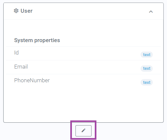This screenshot has height=140, width=167.
Task: Click the text type badge for Email
Action: (x=147, y=69)
